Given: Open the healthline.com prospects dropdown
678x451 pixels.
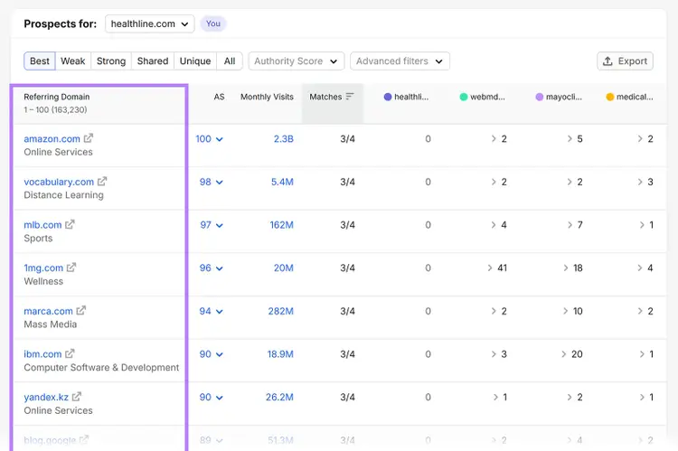Looking at the screenshot, I should point(149,23).
